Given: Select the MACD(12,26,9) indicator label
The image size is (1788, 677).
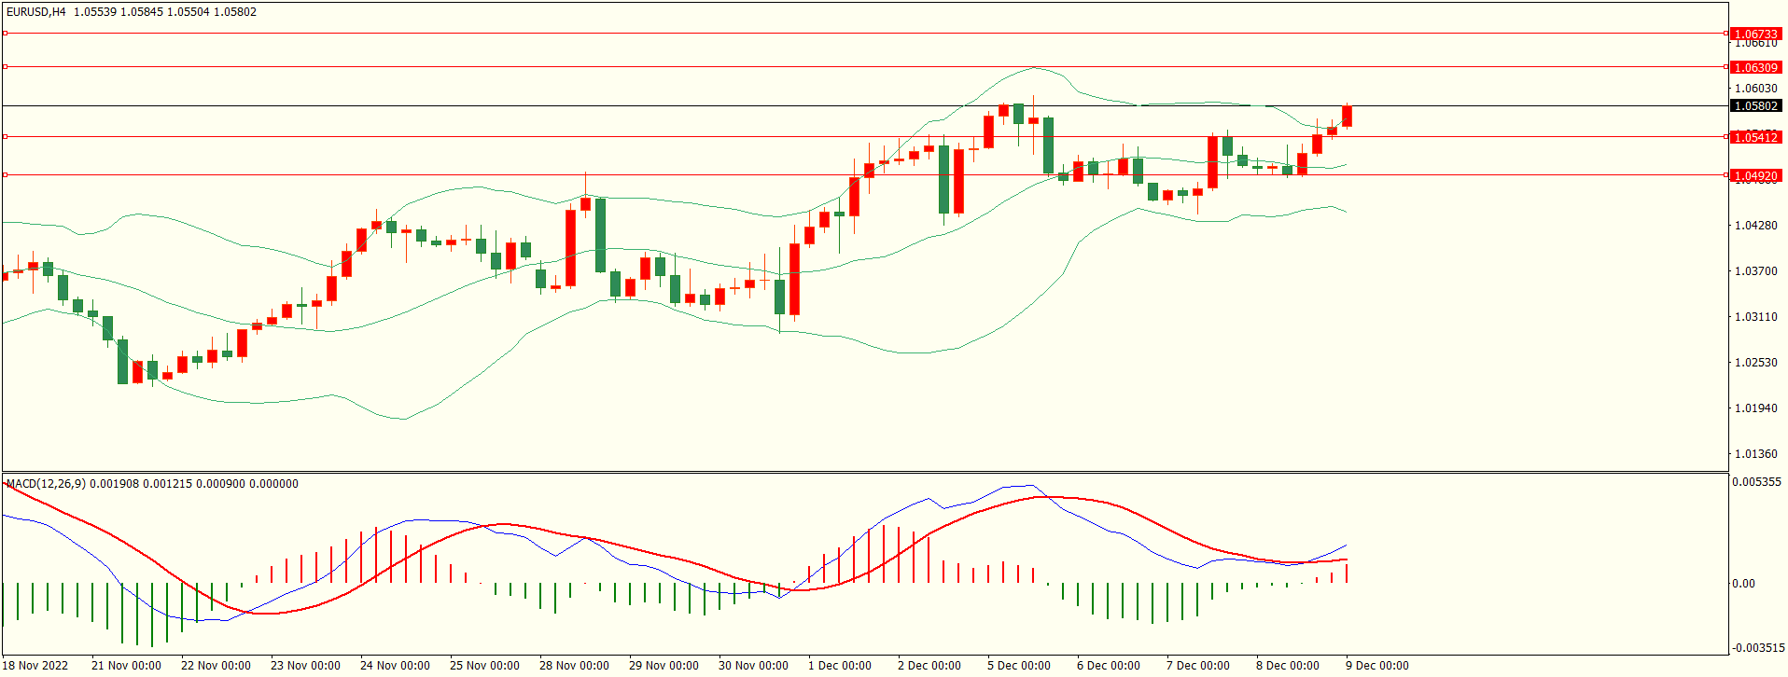Looking at the screenshot, I should pos(46,483).
